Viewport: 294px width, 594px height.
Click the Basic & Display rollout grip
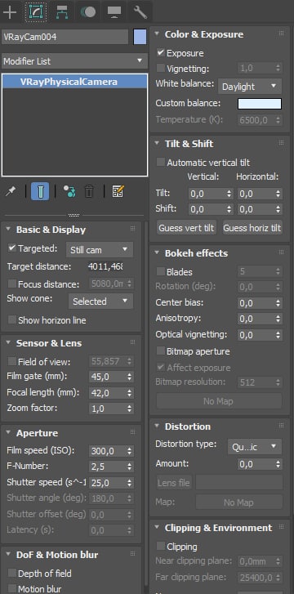point(132,229)
